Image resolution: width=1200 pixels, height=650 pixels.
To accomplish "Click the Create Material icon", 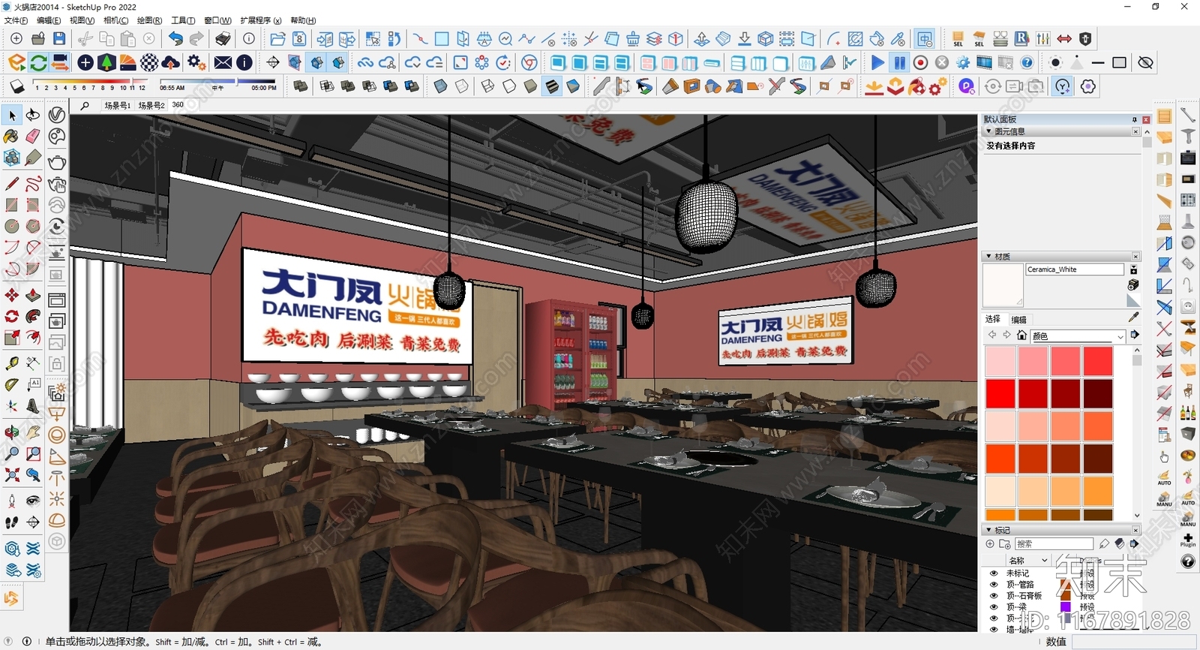I will [x=1133, y=285].
